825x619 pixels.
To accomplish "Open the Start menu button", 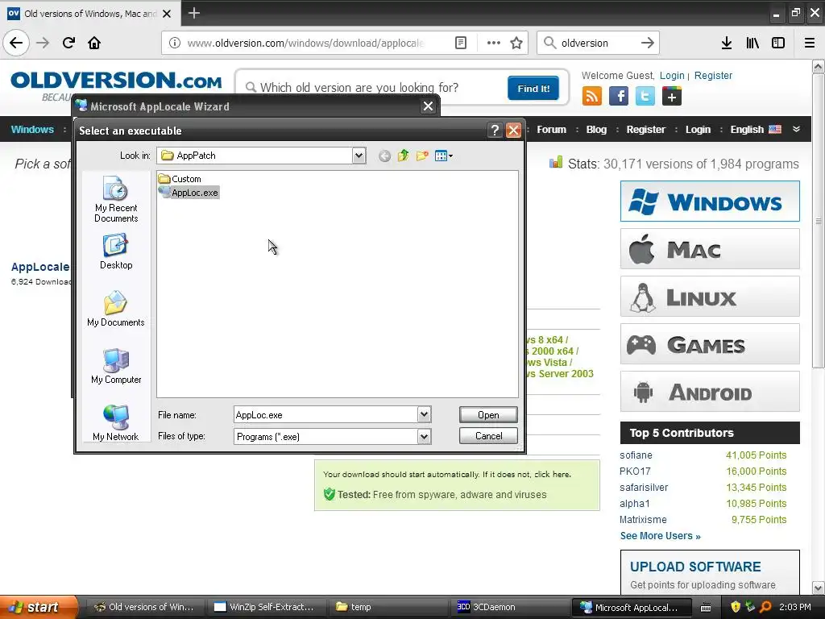I will 38,607.
